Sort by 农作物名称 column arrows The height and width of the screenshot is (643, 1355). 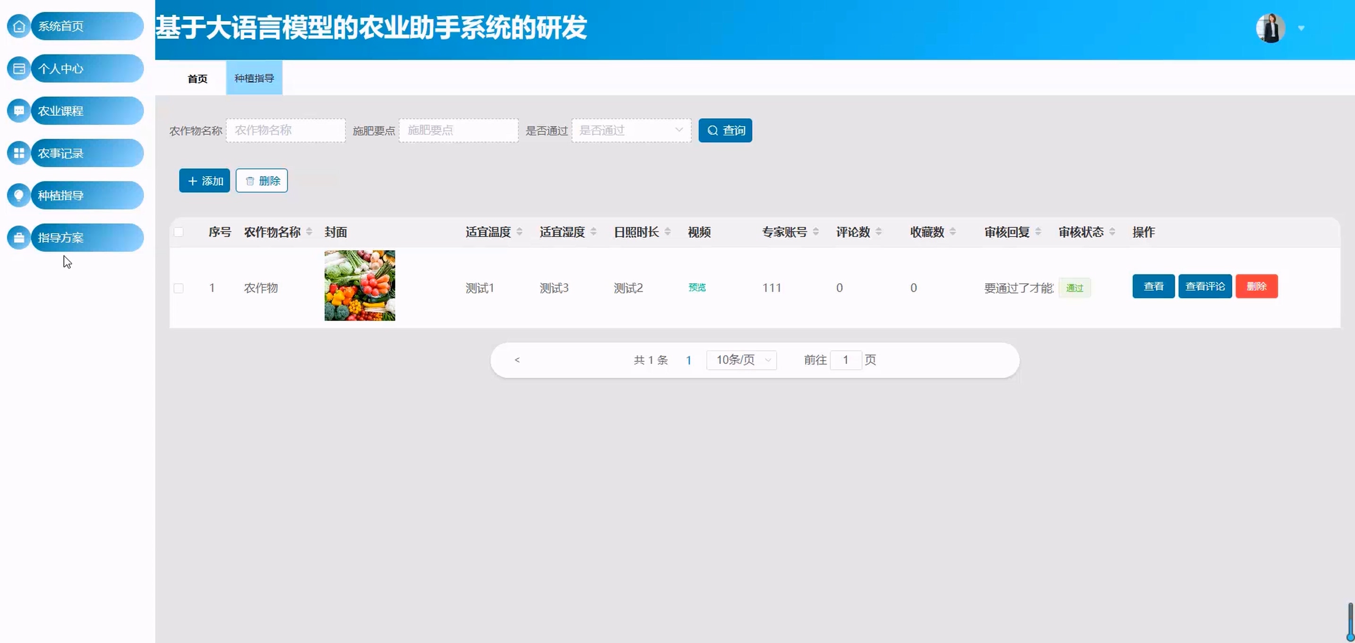[x=309, y=232]
